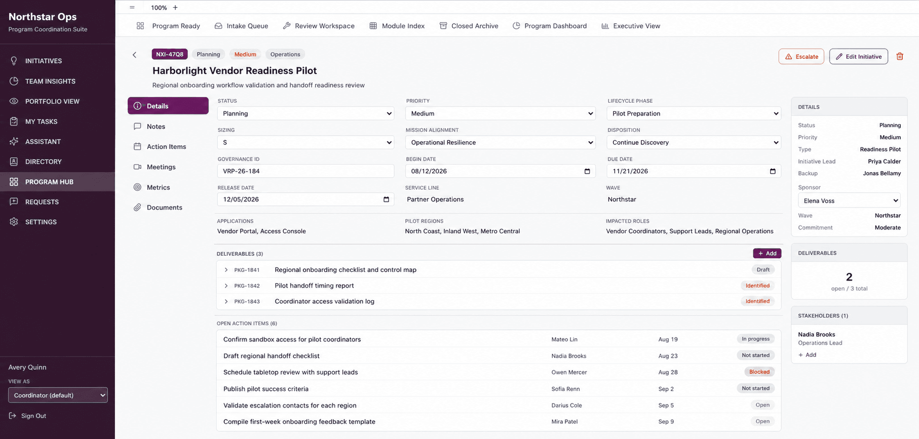
Task: Open the Disposition dropdown
Action: [x=694, y=142]
